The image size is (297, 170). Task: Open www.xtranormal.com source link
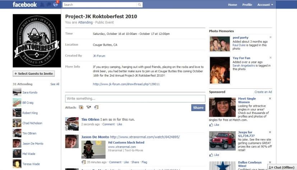(x=122, y=147)
